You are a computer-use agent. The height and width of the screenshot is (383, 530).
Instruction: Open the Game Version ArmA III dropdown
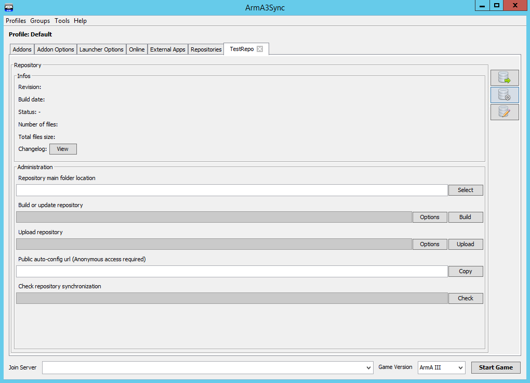tap(442, 368)
